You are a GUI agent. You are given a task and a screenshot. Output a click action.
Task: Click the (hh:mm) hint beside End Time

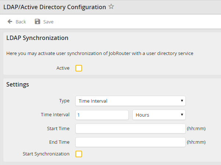[x=196, y=142]
